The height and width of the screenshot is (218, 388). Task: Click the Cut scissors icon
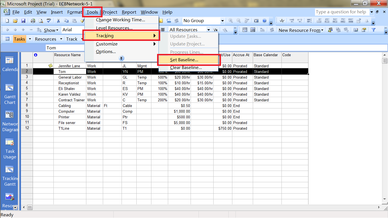point(58,21)
